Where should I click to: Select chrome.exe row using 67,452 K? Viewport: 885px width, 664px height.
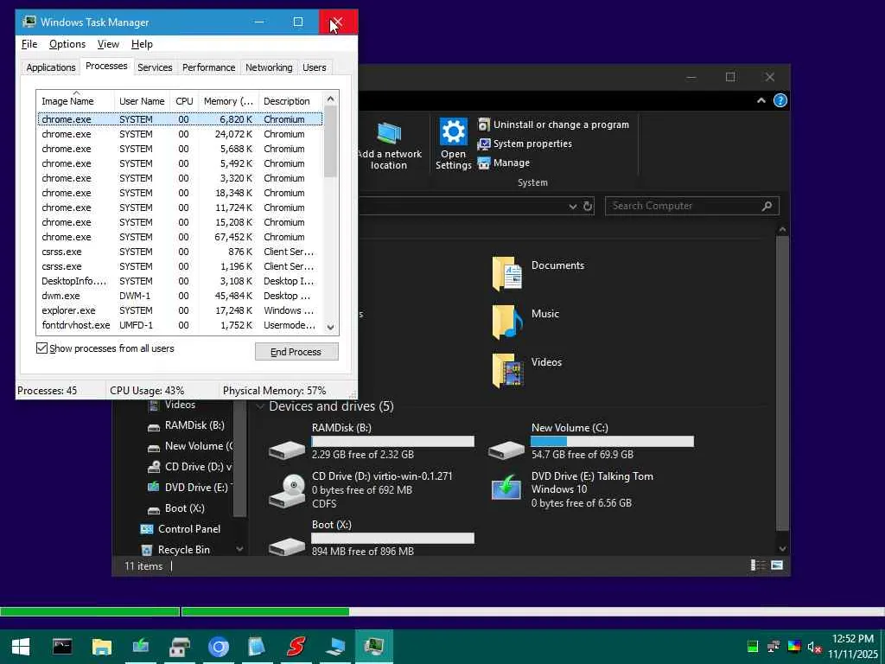pos(180,237)
